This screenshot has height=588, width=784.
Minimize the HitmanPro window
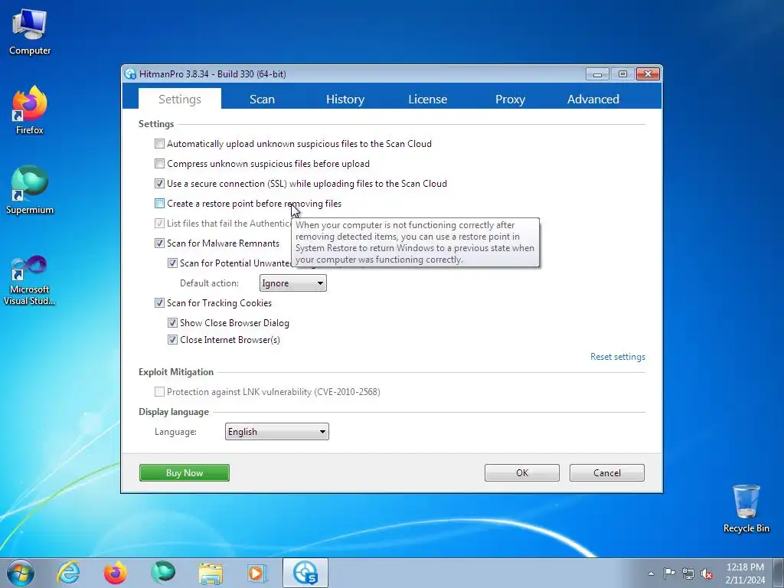click(597, 74)
